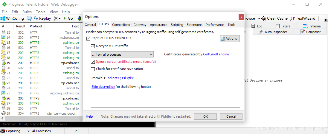Open the View menu
The height and width of the screenshot is (134, 328).
point(54,12)
